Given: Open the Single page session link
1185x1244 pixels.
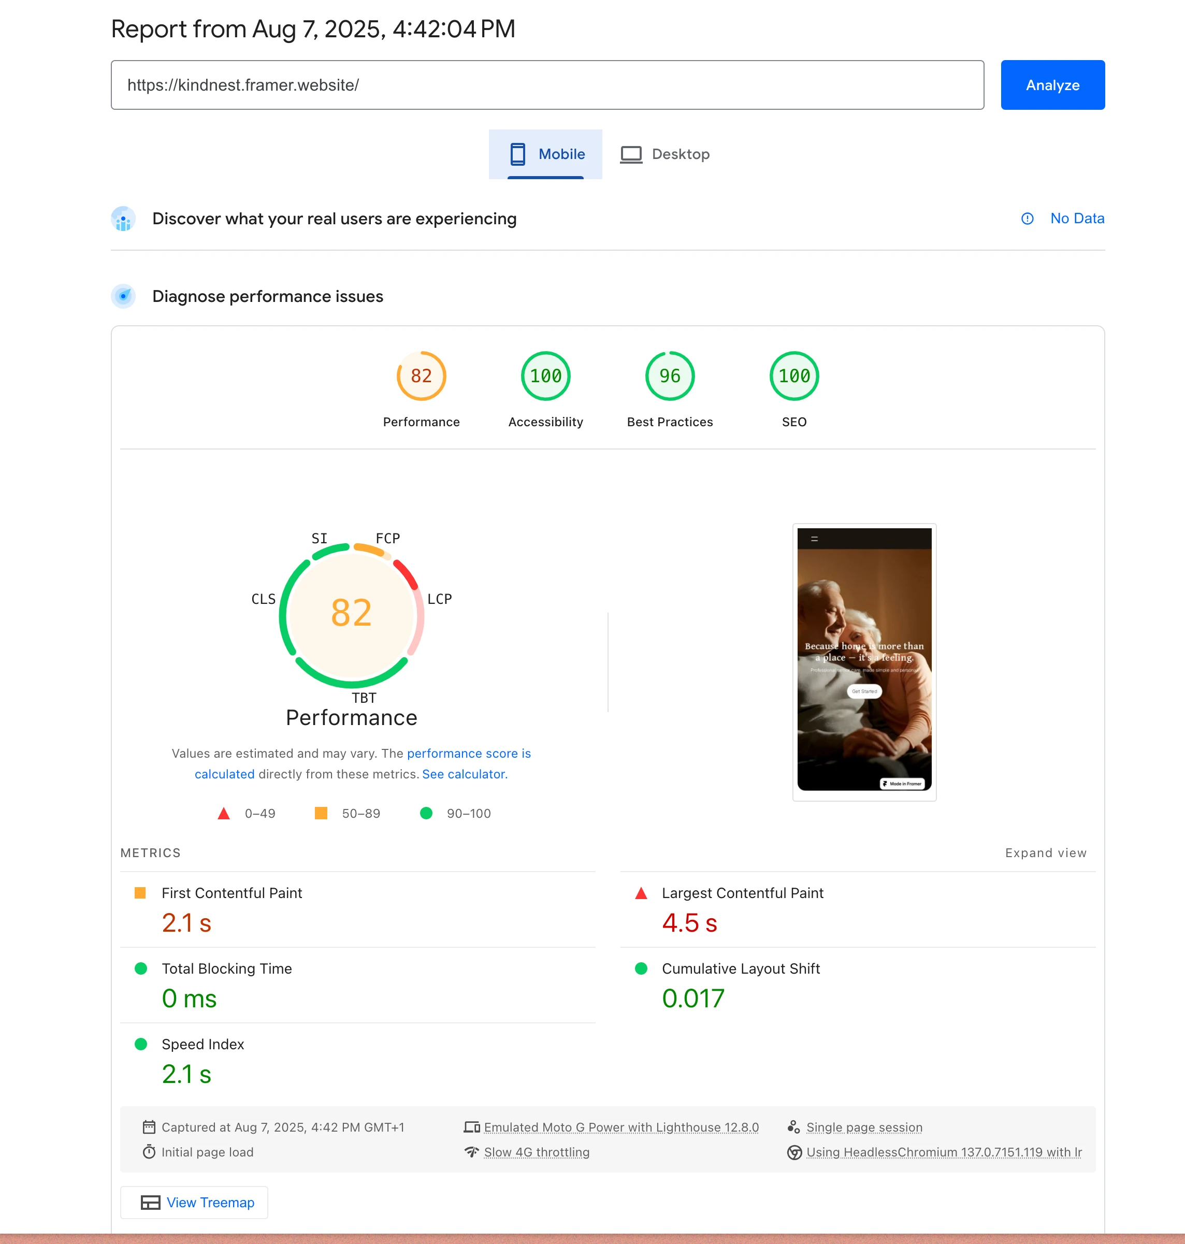Looking at the screenshot, I should click(863, 1127).
